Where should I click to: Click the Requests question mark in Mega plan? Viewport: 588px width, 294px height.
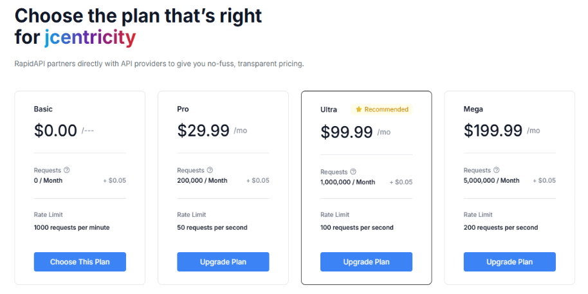(x=497, y=170)
